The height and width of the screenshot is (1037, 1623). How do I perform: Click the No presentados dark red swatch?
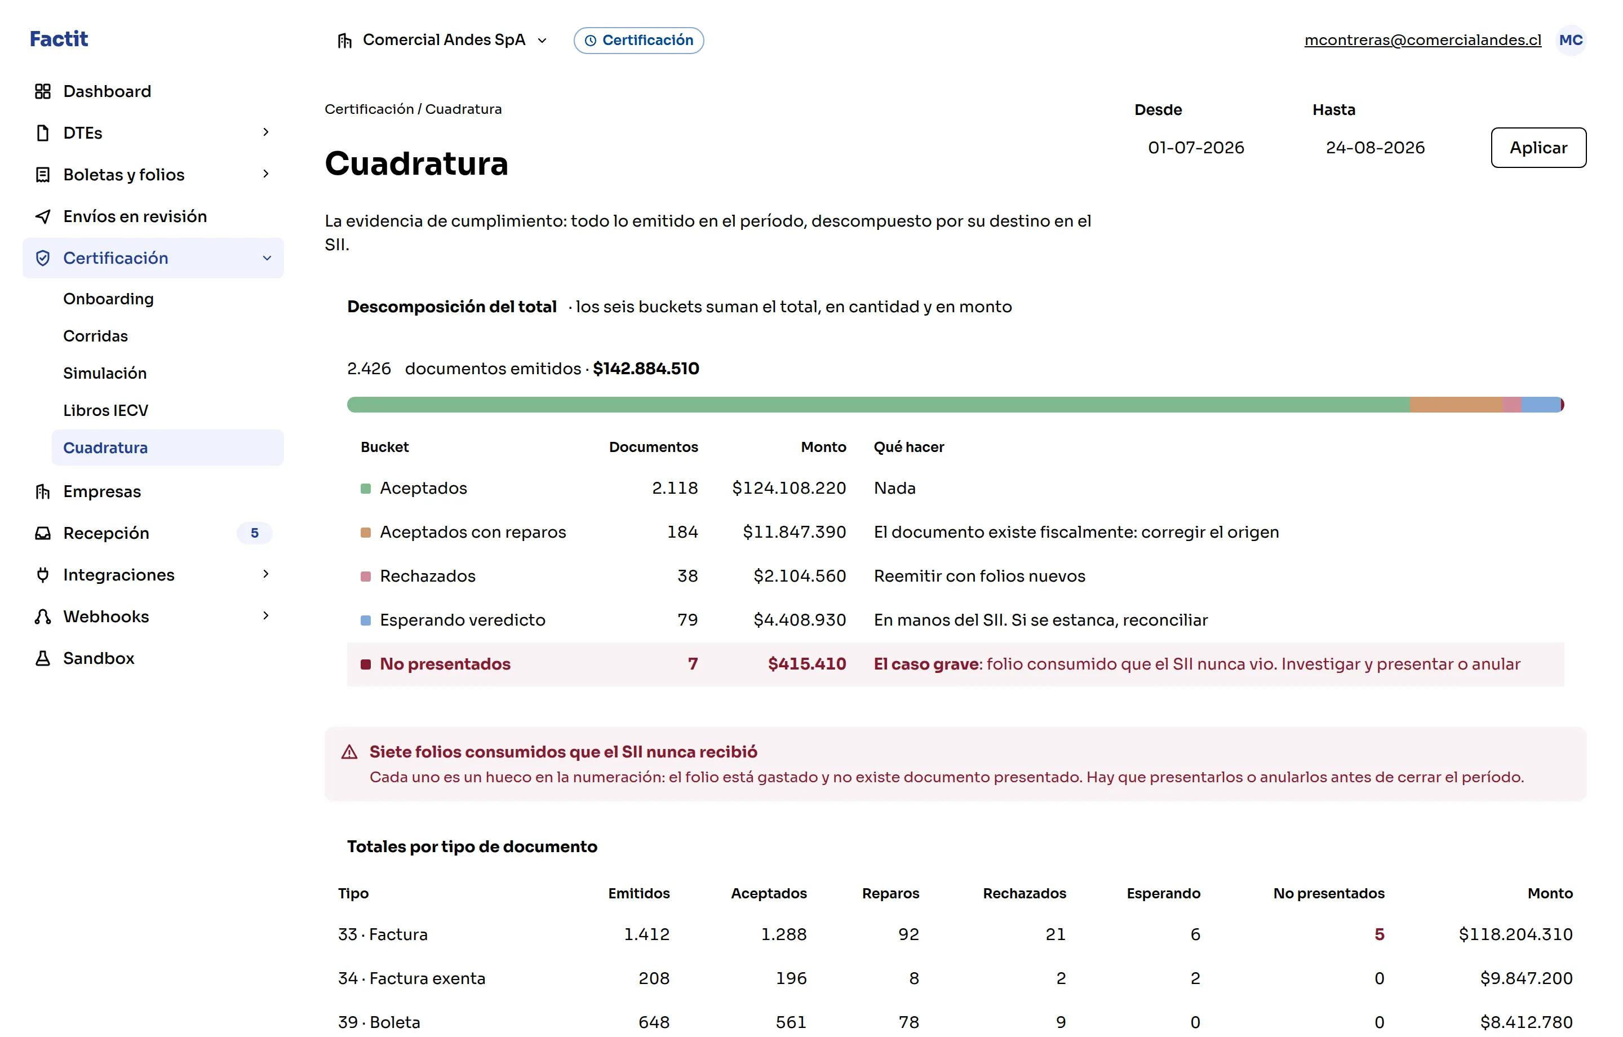coord(365,665)
